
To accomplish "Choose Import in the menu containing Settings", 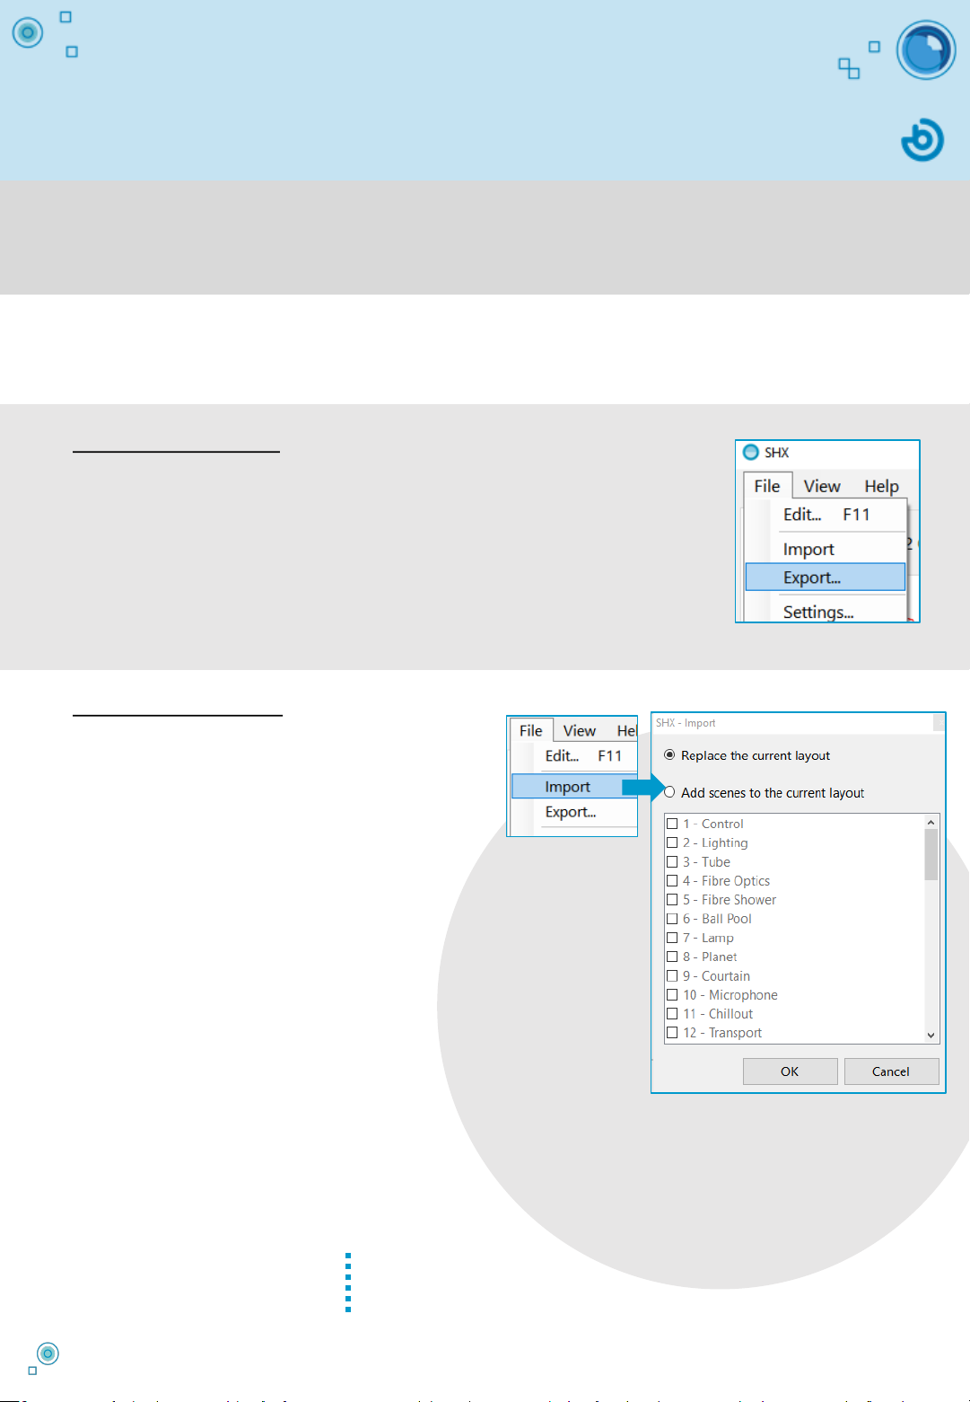I will pyautogui.click(x=826, y=549).
